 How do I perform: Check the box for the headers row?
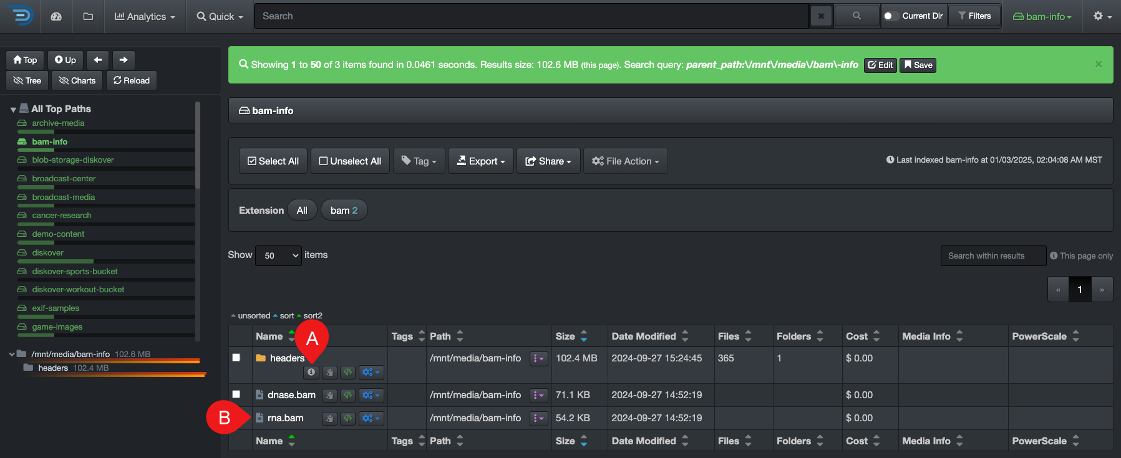[236, 358]
